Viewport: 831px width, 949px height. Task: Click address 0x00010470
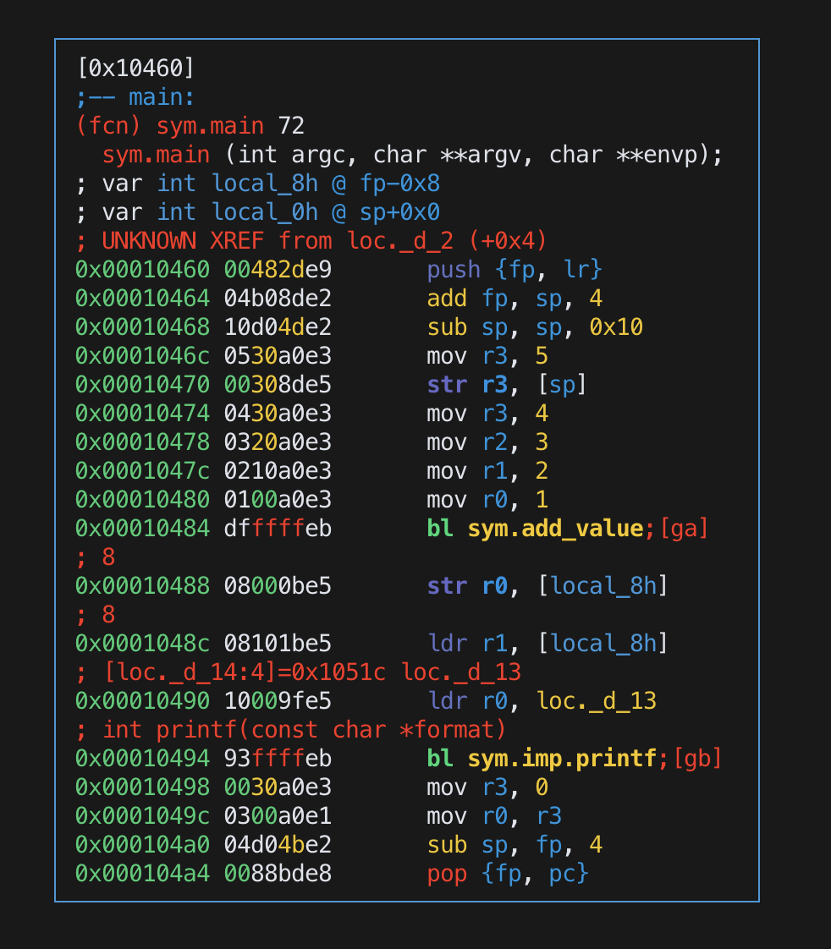(x=142, y=385)
